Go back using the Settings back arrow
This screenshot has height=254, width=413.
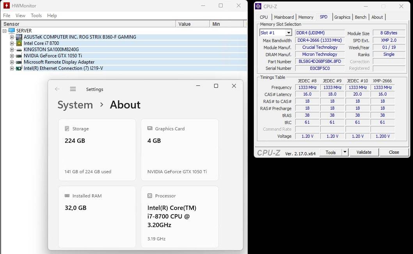(x=57, y=89)
